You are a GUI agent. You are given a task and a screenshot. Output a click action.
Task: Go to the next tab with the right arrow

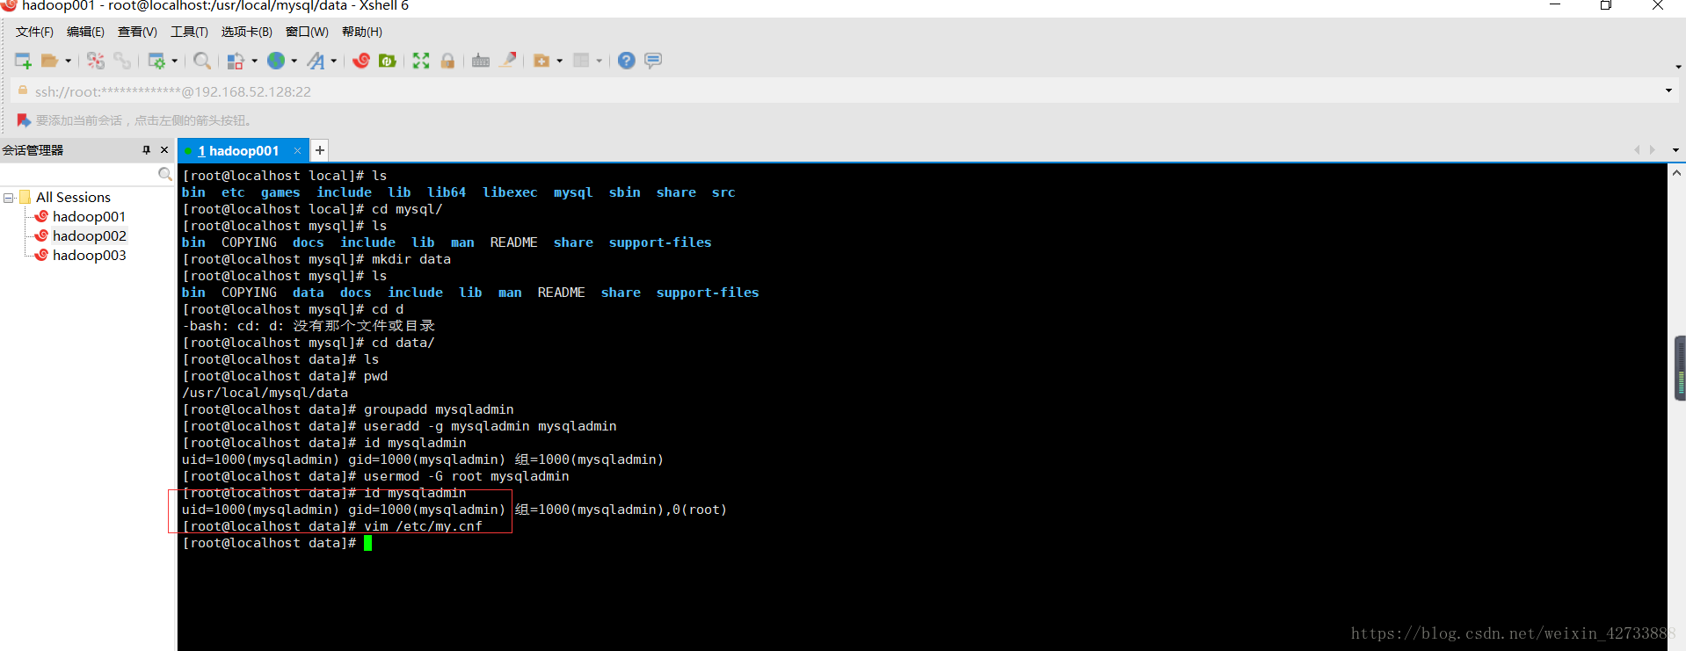[1653, 150]
